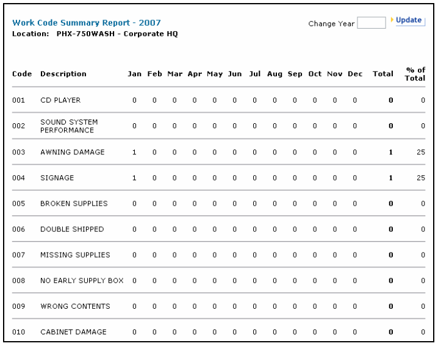
Task: Click the Total column header
Action: point(383,74)
